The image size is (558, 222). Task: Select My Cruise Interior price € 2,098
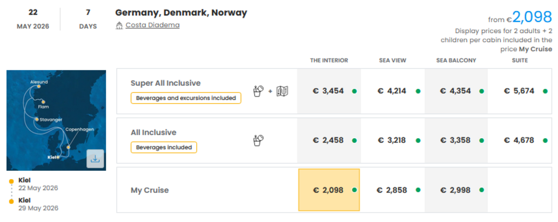pyautogui.click(x=328, y=190)
